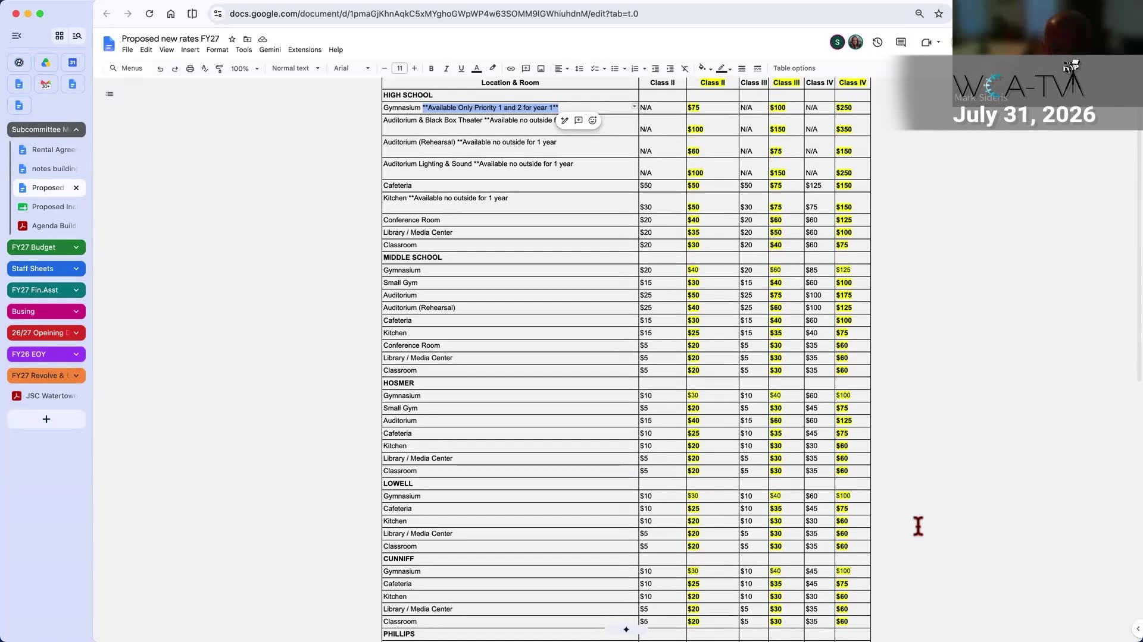Viewport: 1143px width, 642px height.
Task: Click the undo arrow in the toolbar
Action: [160, 68]
